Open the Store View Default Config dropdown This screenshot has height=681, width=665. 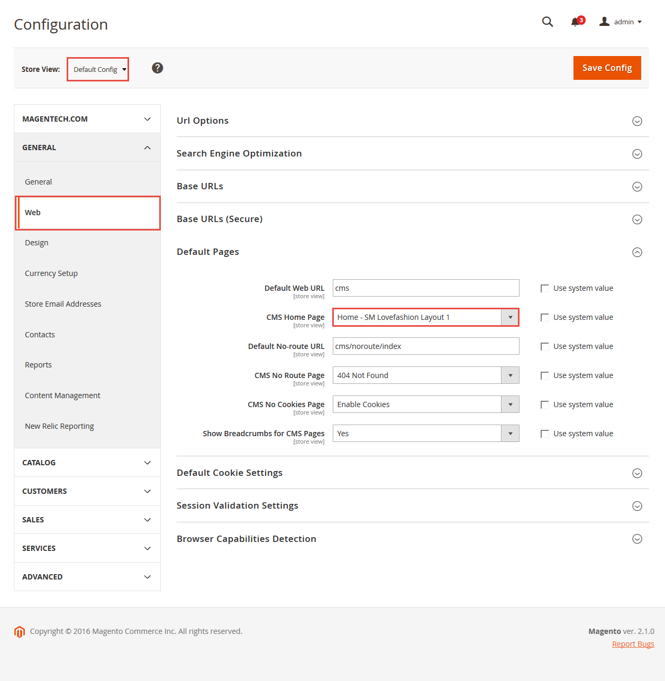point(98,69)
